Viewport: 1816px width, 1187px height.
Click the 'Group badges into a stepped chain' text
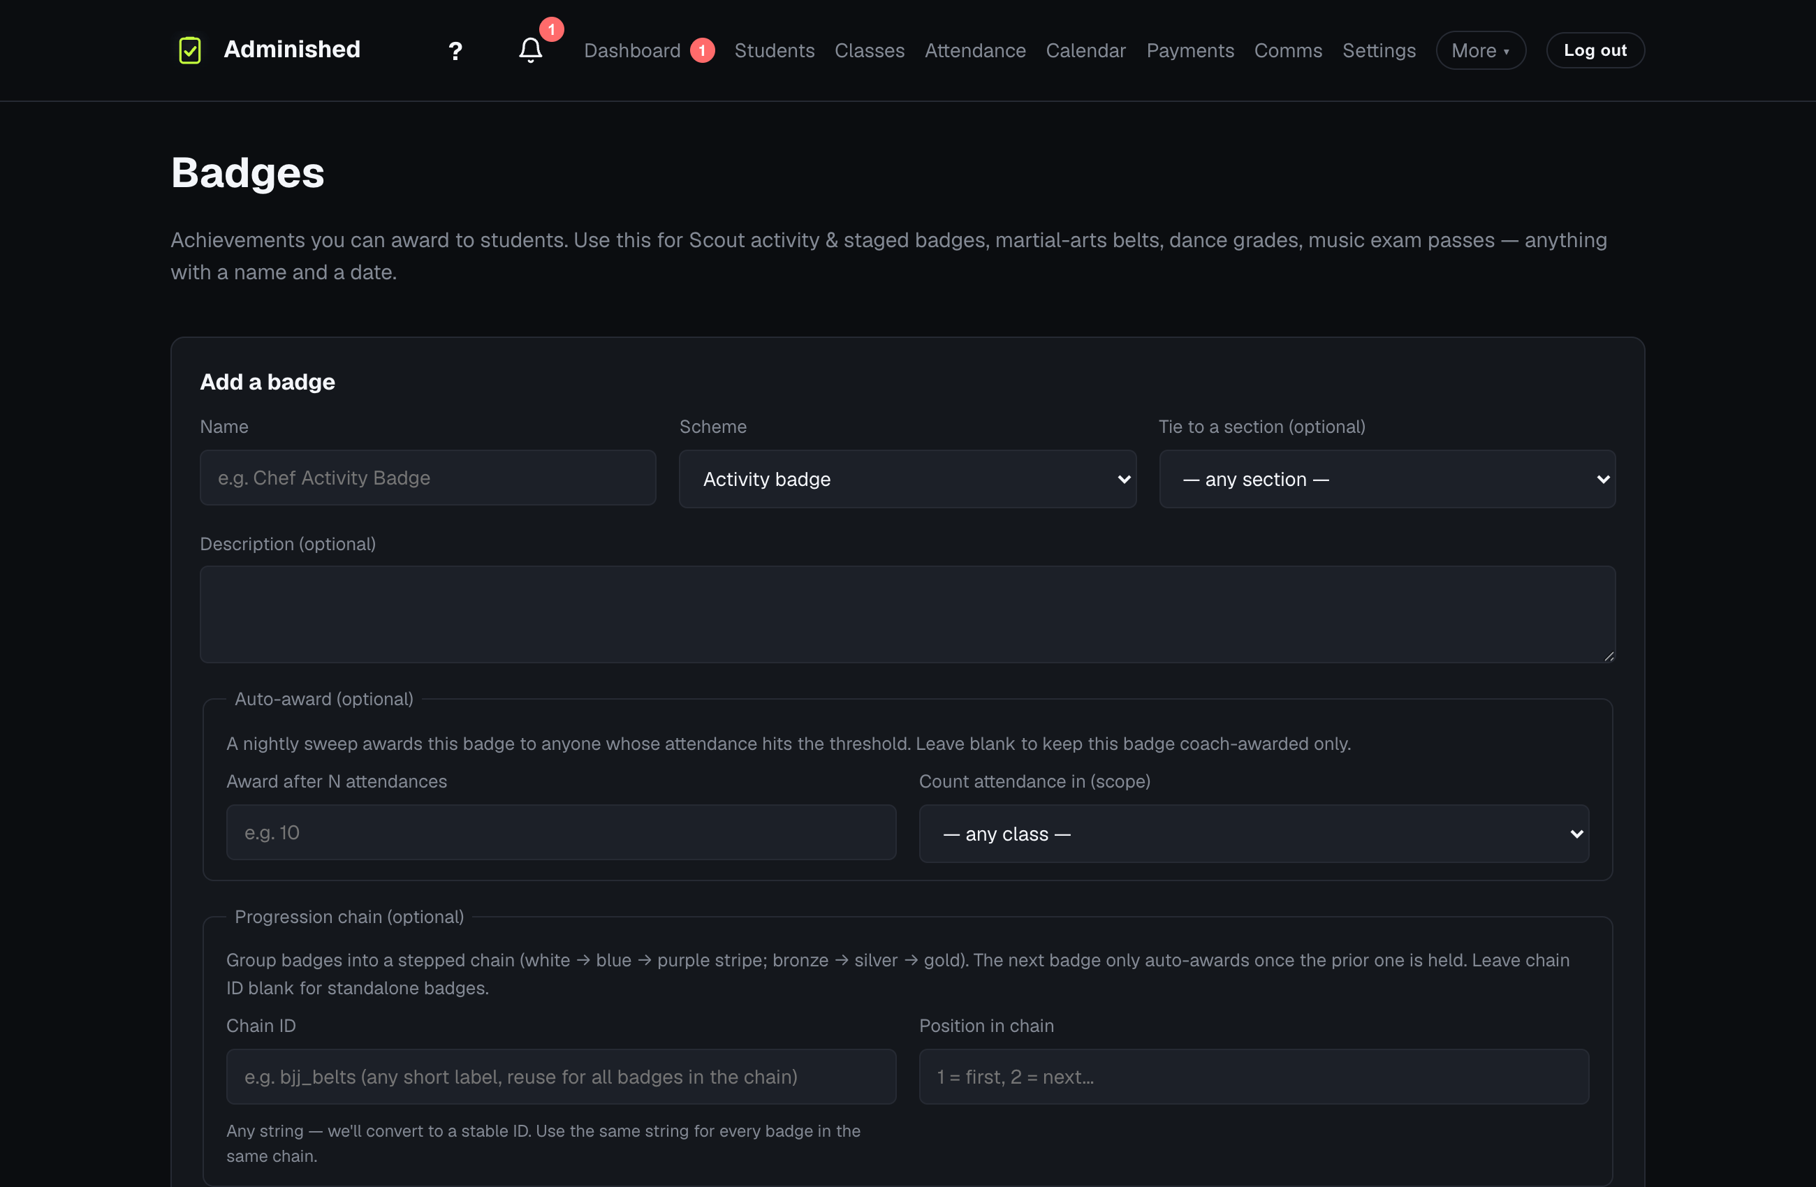898,973
